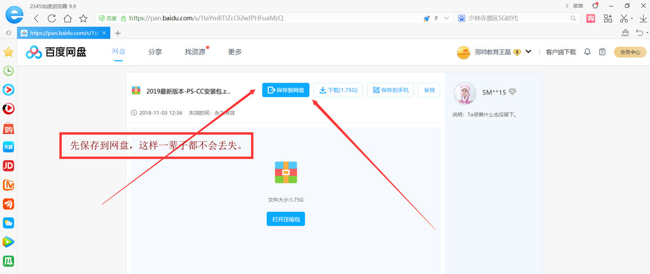The width and height of the screenshot is (650, 274).
Task: Click the green 百度 site verification badge
Action: click(x=108, y=18)
